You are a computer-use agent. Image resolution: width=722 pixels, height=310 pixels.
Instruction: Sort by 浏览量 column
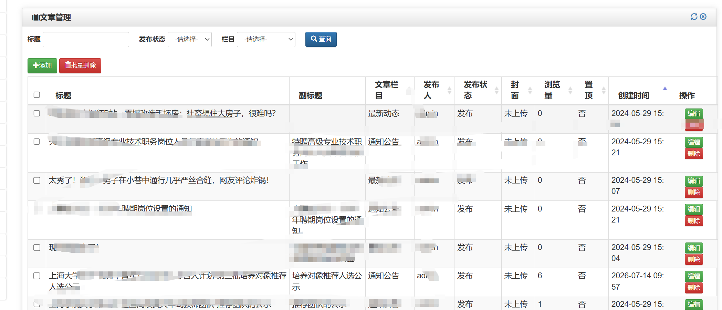coord(555,90)
